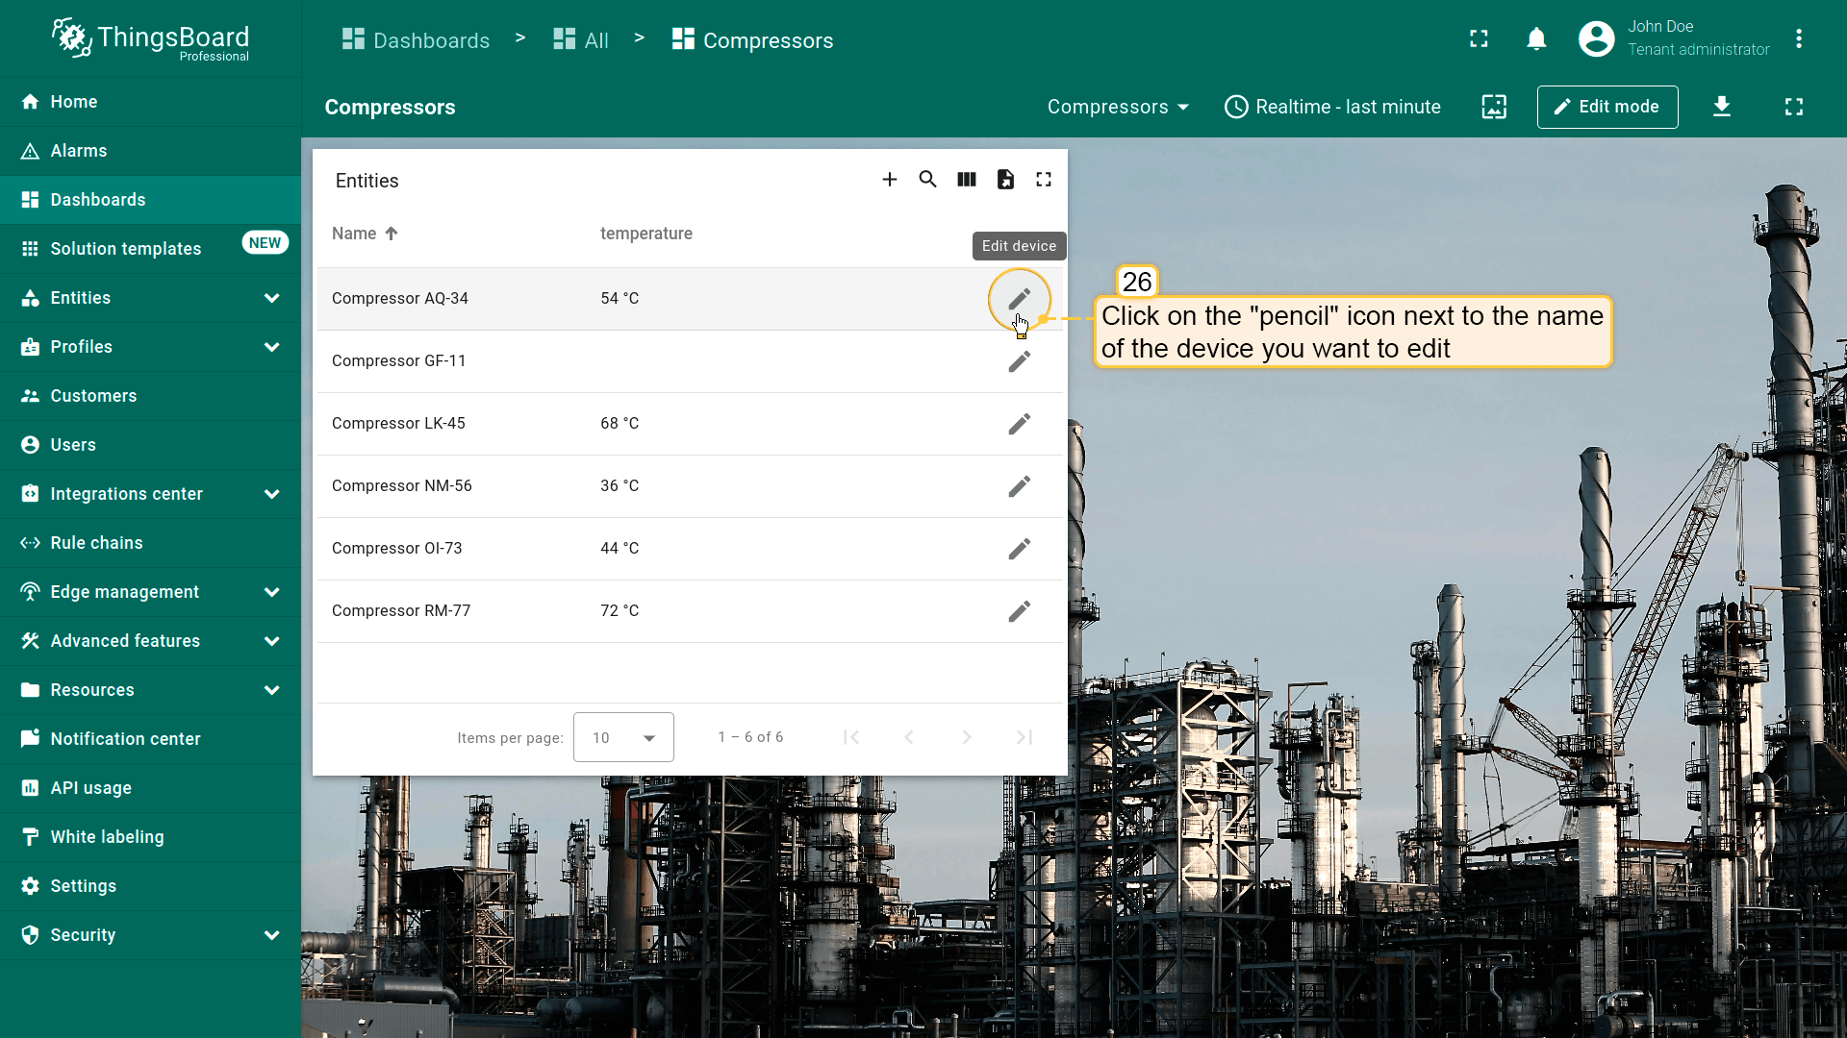Open Rule chains menu item
The height and width of the screenshot is (1038, 1847).
[96, 543]
